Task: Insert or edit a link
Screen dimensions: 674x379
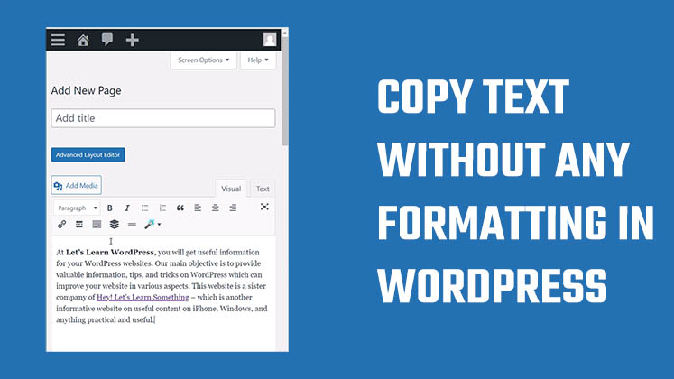Action: click(x=62, y=225)
